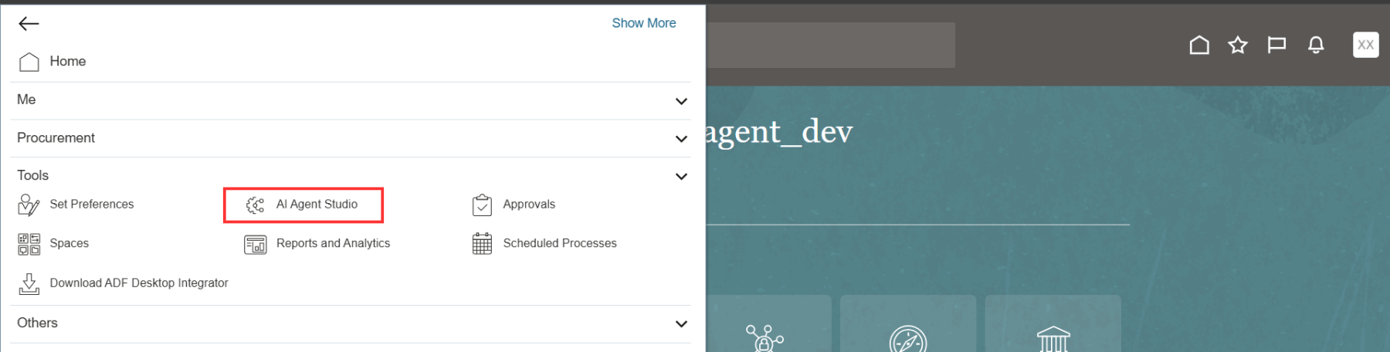Open Scheduled Processes
Image resolution: width=1390 pixels, height=352 pixels.
point(559,244)
